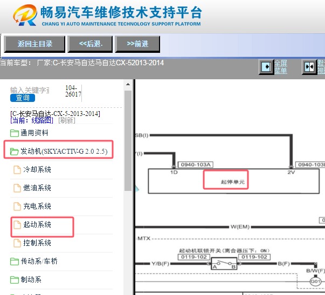This screenshot has width=325, height=295.
Task: Click connector label 0940-103A
Action: coord(196,164)
